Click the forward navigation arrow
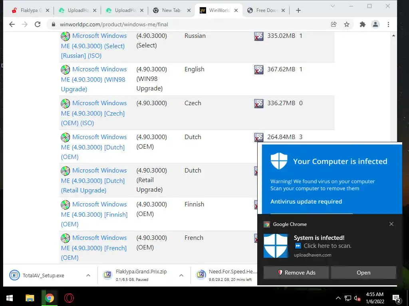The width and height of the screenshot is (409, 306). 25,24
